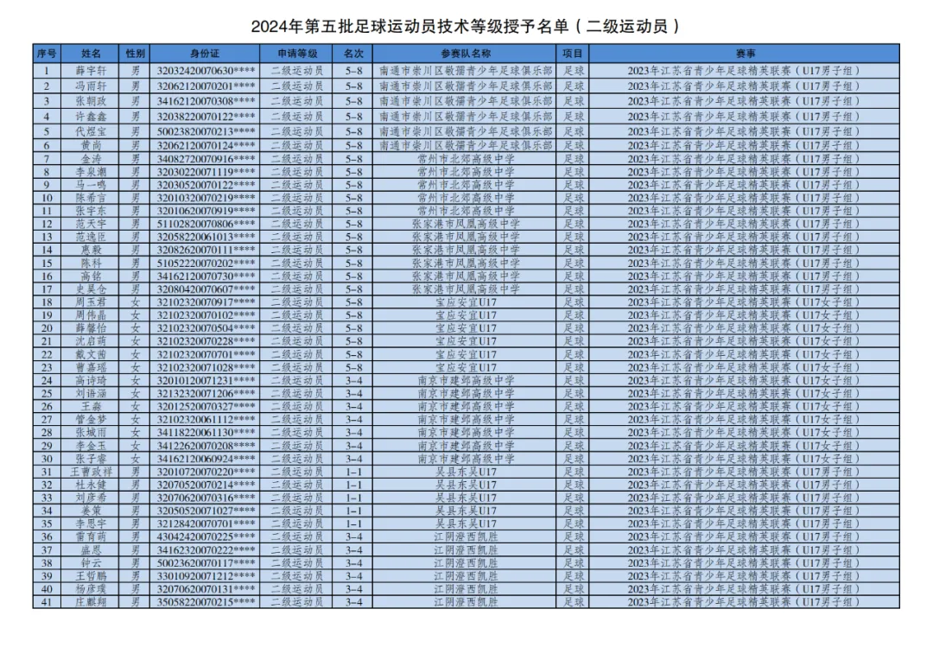This screenshot has width=933, height=660.
Task: Click ID number 32050520071027****
Action: click(x=206, y=511)
